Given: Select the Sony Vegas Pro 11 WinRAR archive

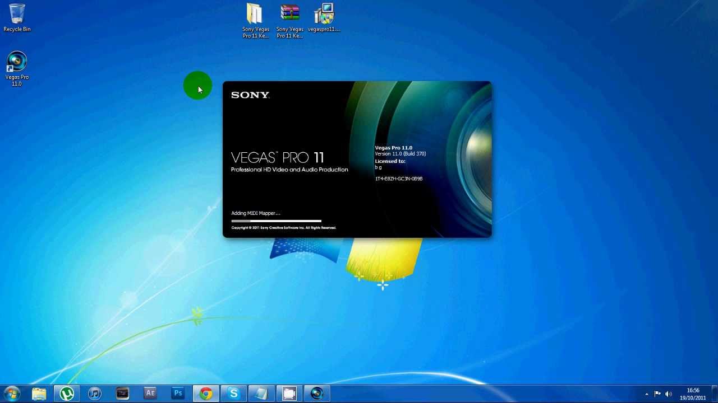Looking at the screenshot, I should point(289,21).
